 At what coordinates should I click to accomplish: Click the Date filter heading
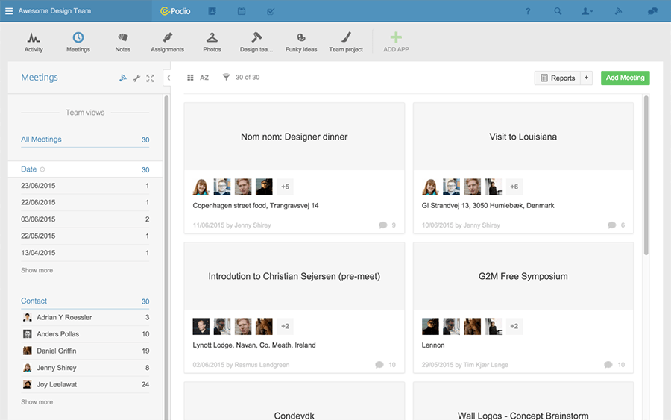pos(85,169)
